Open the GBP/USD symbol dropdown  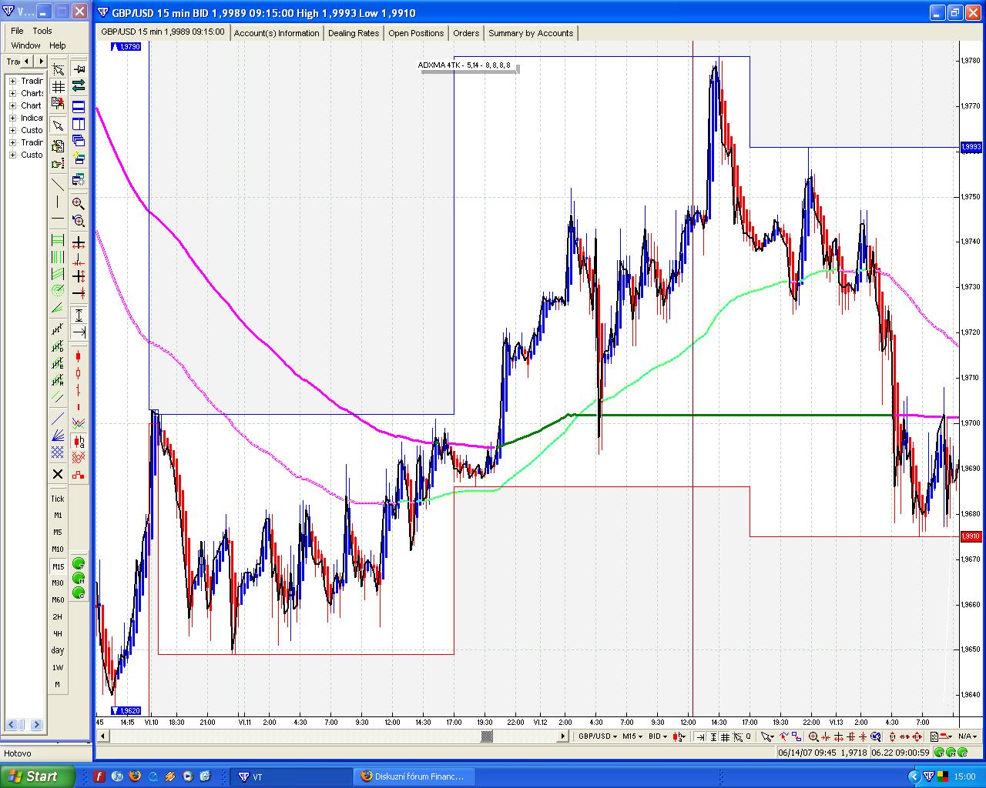pos(598,736)
